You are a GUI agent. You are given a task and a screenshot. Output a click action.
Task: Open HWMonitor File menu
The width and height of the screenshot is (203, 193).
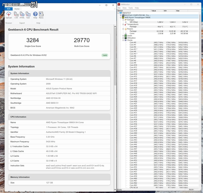point(119,8)
